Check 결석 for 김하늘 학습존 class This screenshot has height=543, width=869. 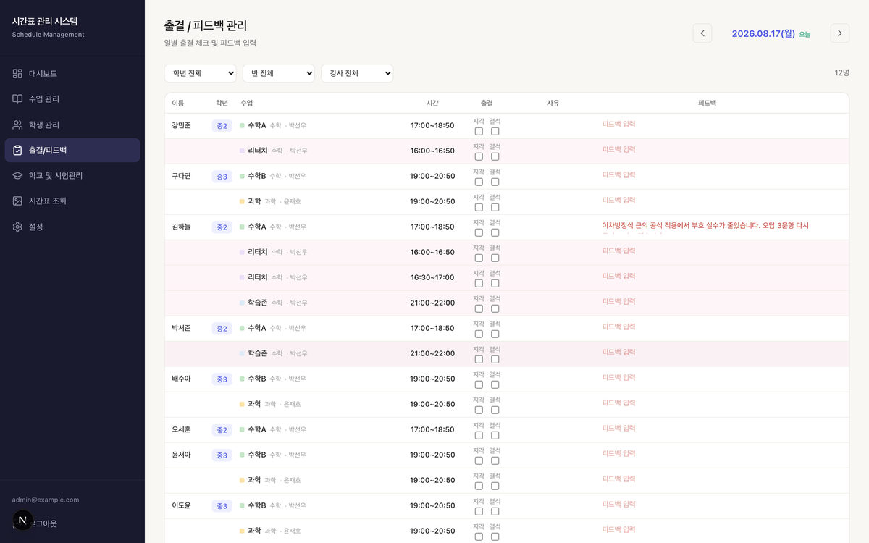click(x=495, y=308)
